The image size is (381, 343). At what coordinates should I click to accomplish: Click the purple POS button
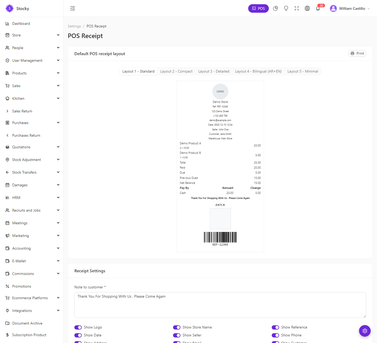258,8
